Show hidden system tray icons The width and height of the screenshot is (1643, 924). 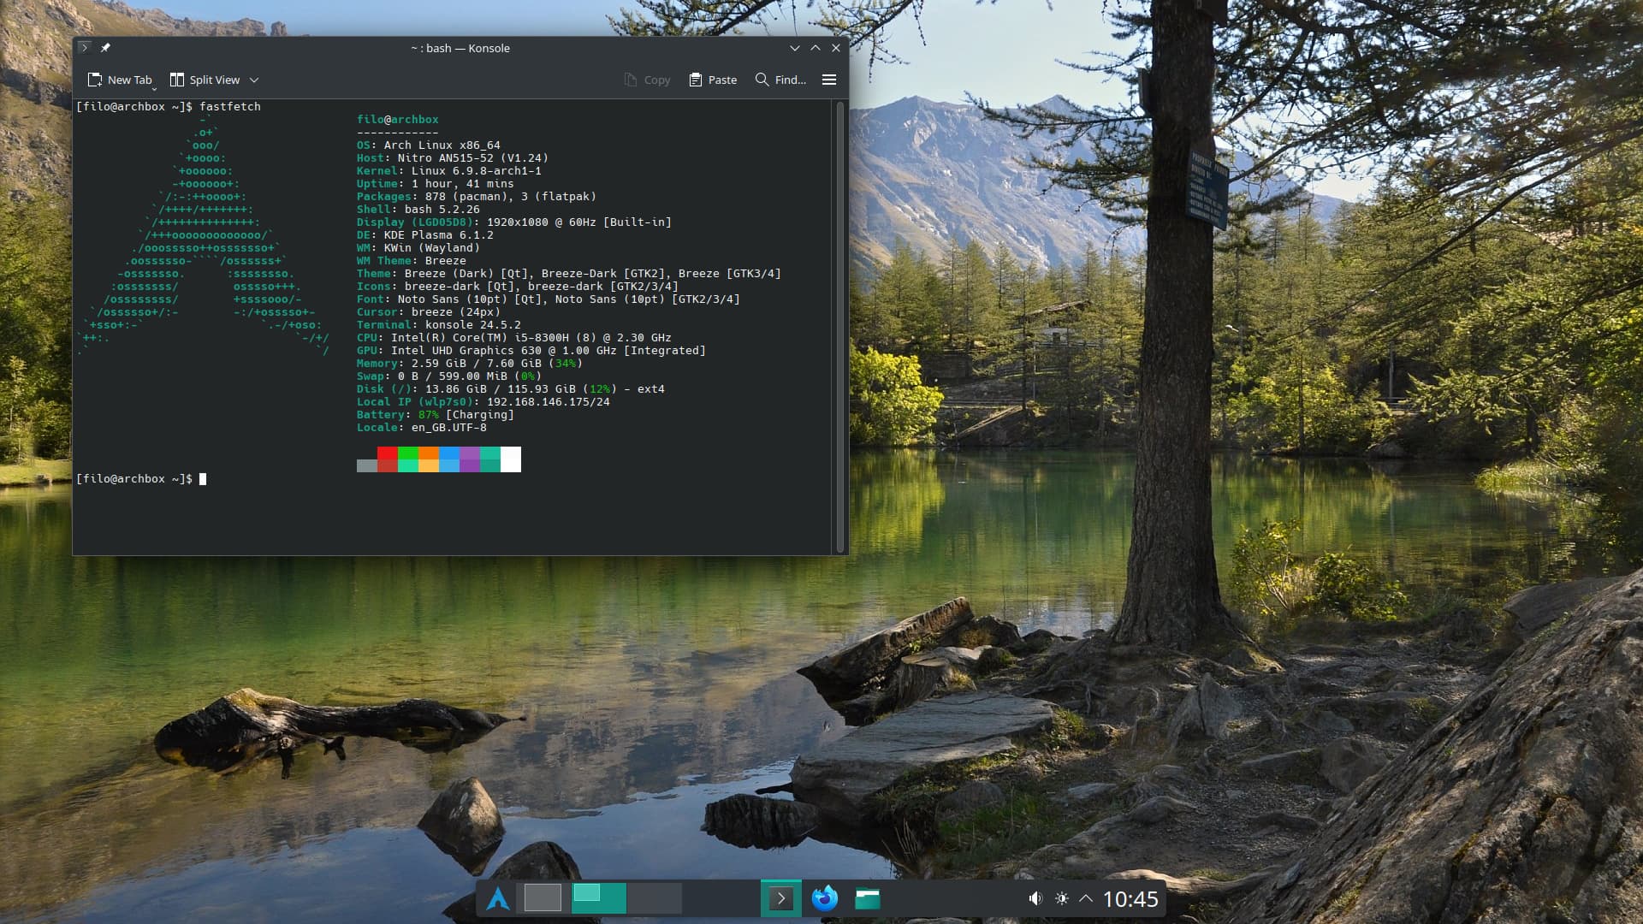pyautogui.click(x=1086, y=898)
